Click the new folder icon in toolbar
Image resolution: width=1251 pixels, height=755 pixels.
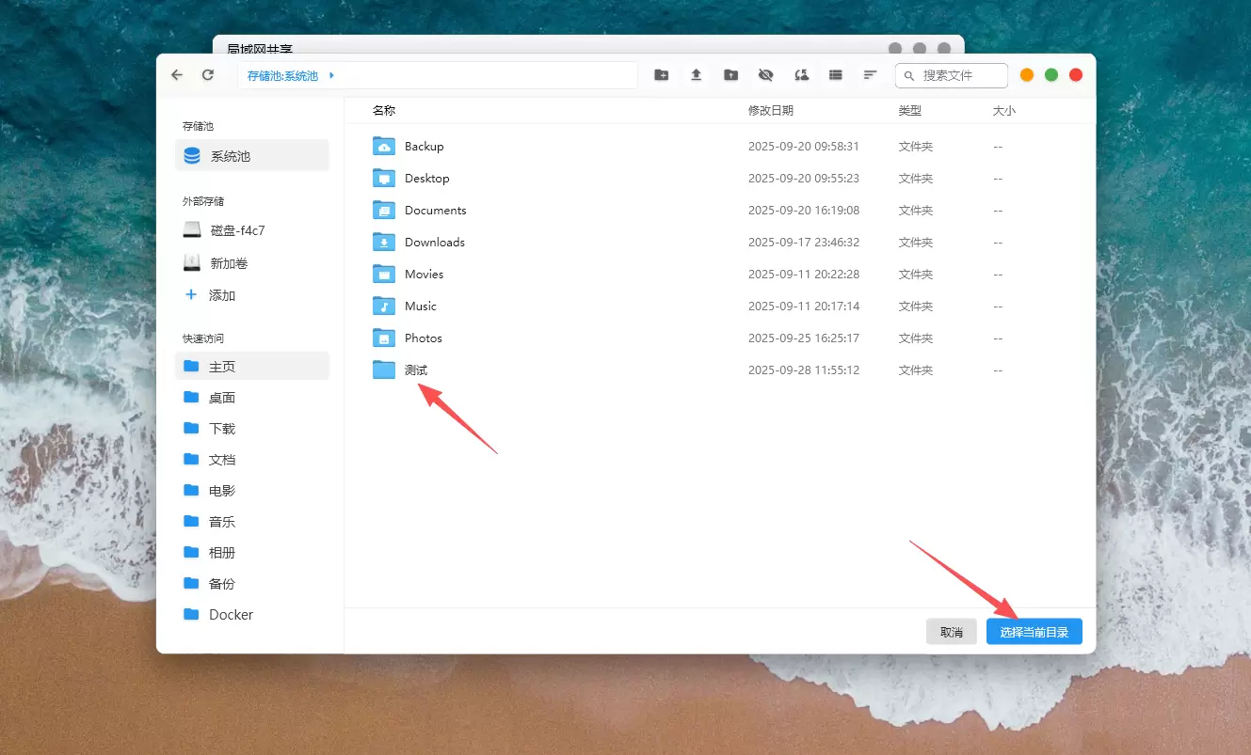662,75
